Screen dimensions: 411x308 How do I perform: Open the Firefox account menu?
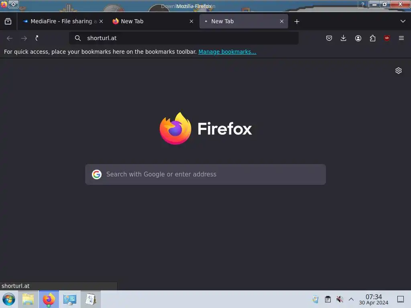click(x=358, y=38)
